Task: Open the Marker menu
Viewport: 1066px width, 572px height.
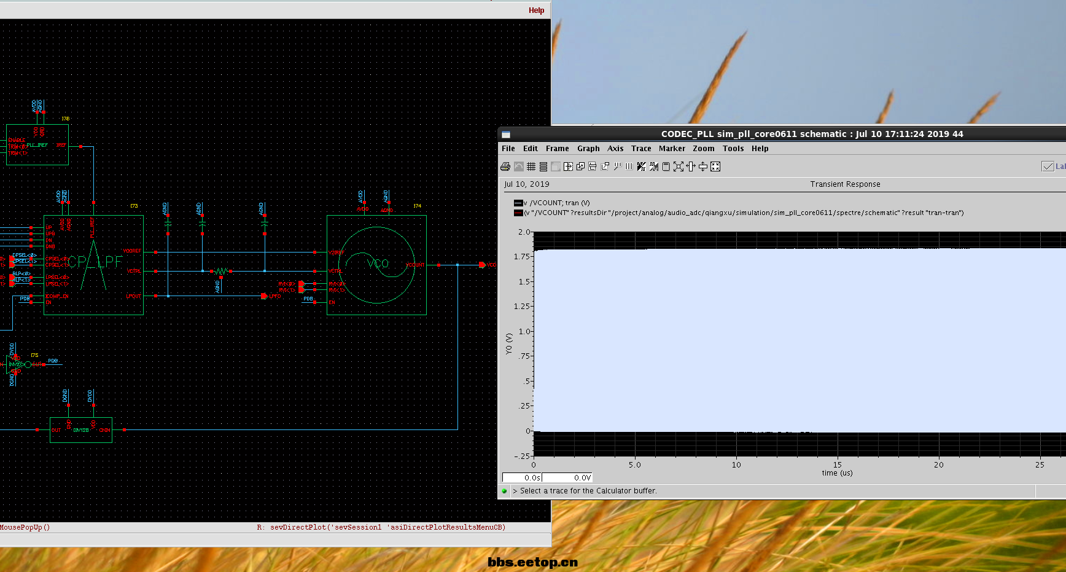Action: (x=672, y=149)
